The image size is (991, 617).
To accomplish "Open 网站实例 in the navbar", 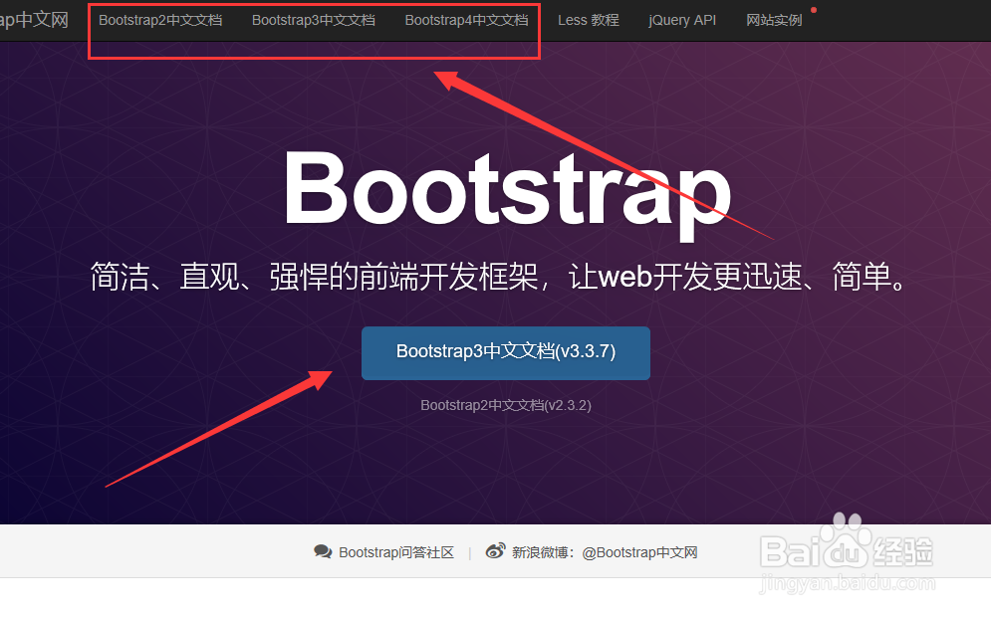I will 774,20.
